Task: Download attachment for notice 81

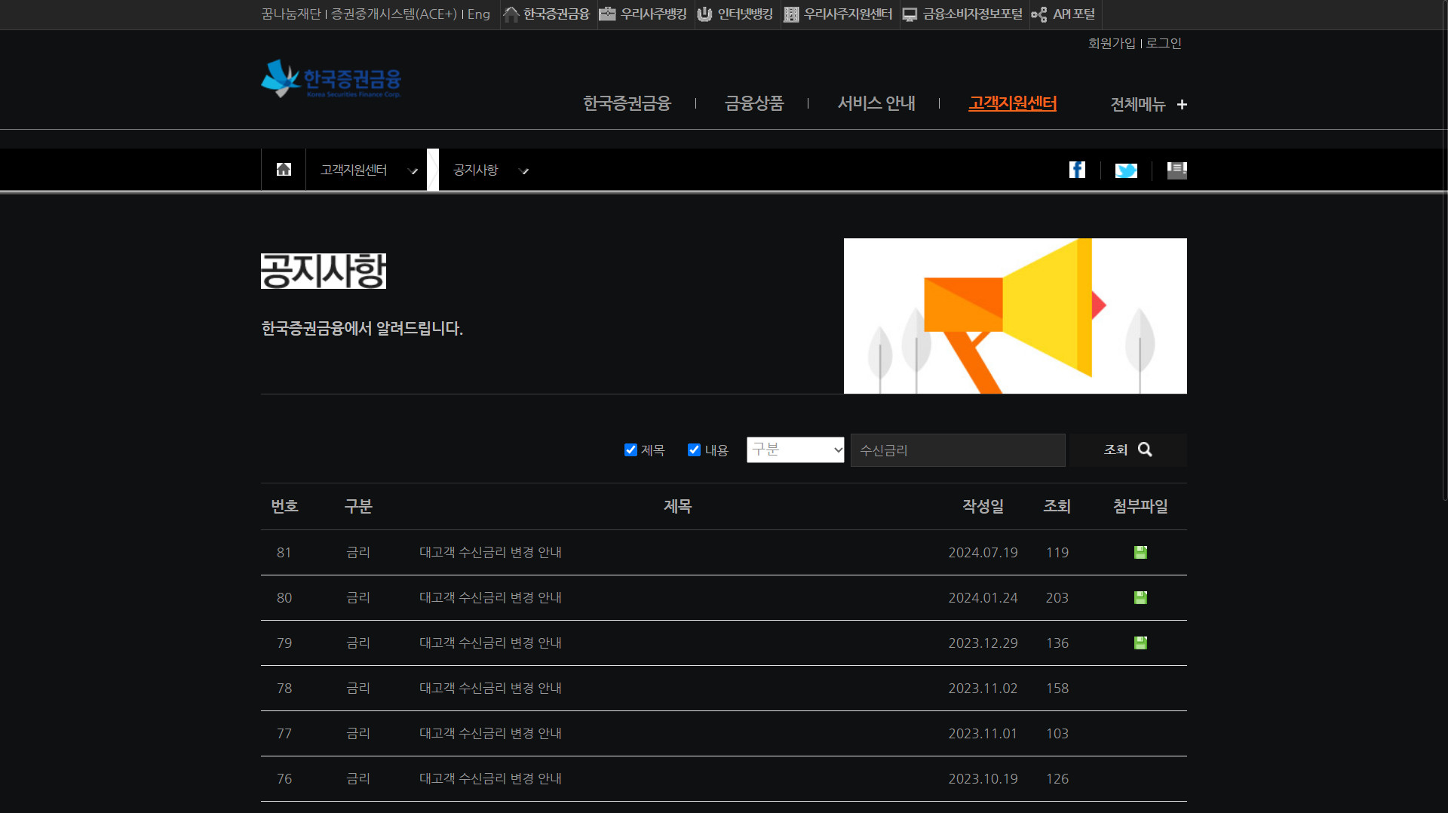Action: coord(1140,553)
